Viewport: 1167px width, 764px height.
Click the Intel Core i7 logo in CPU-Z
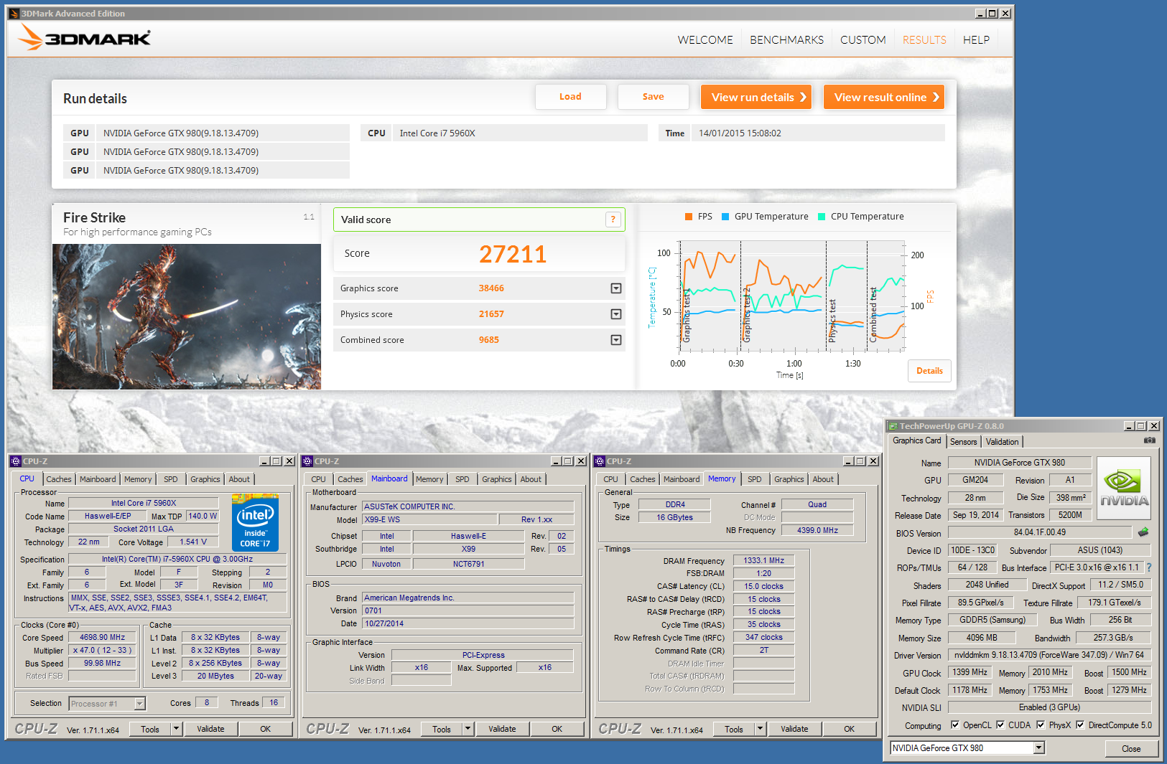(256, 522)
